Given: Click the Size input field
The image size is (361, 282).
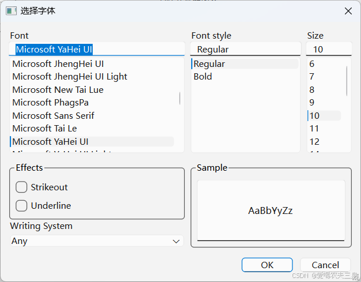Looking at the screenshot, I should pyautogui.click(x=329, y=49).
